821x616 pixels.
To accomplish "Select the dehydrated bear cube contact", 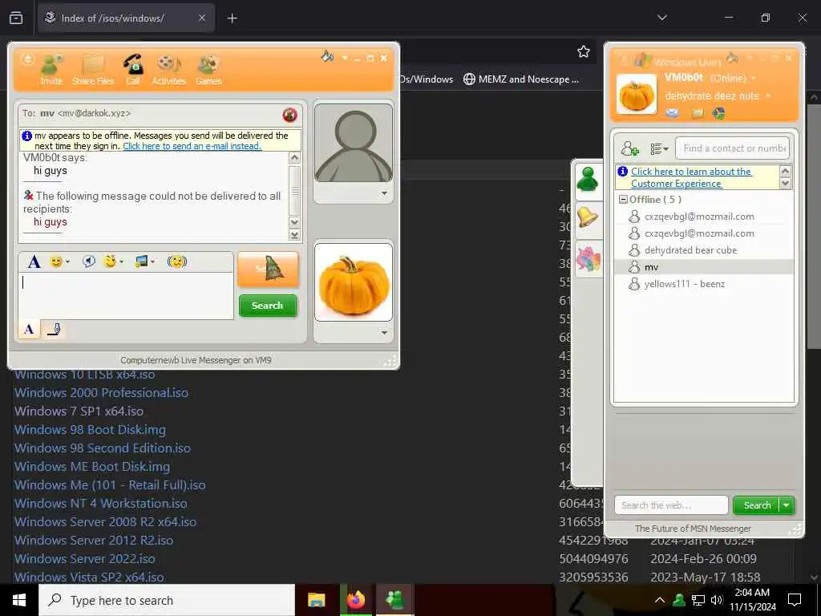I will coord(690,250).
